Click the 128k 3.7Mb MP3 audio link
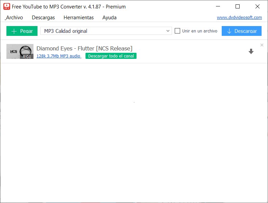 click(x=59, y=56)
